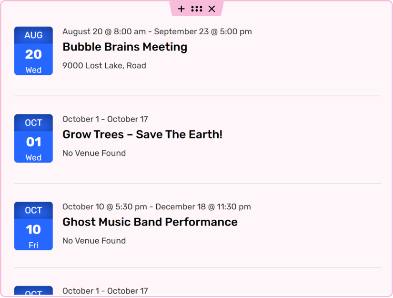Viewport: 393px width, 298px height.
Task: Click October 10 @ 5:30 pm date text
Action: click(105, 206)
